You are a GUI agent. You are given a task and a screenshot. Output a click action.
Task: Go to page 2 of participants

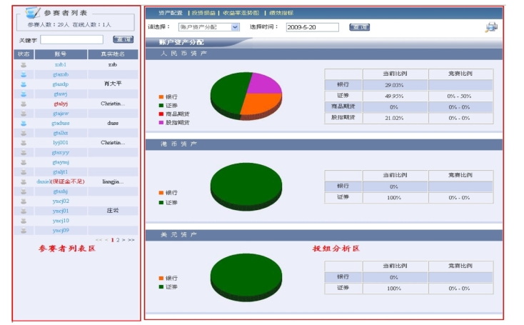(118, 240)
